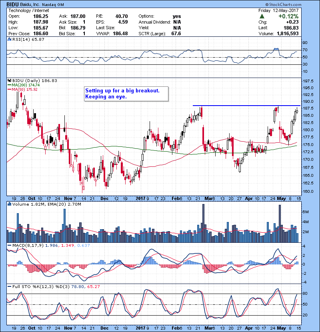Click the MACD value 1.986

pyautogui.click(x=52, y=246)
